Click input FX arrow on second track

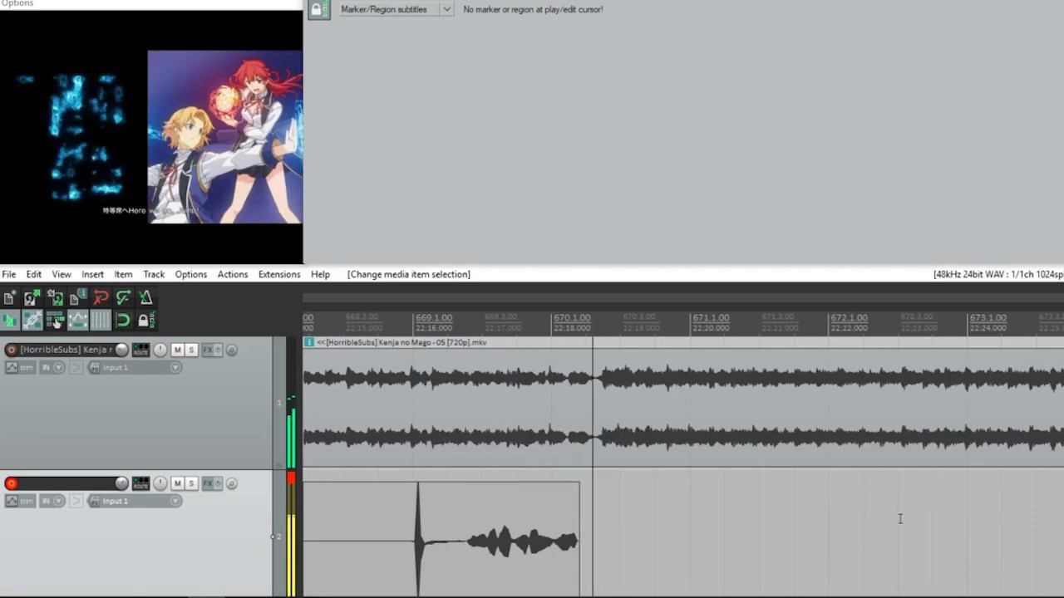click(76, 501)
